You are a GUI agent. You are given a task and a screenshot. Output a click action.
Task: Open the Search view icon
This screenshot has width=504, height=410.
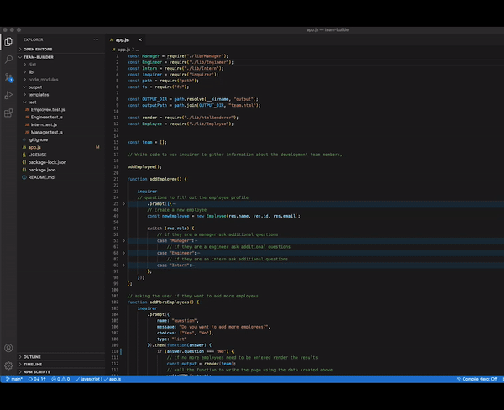coord(8,59)
